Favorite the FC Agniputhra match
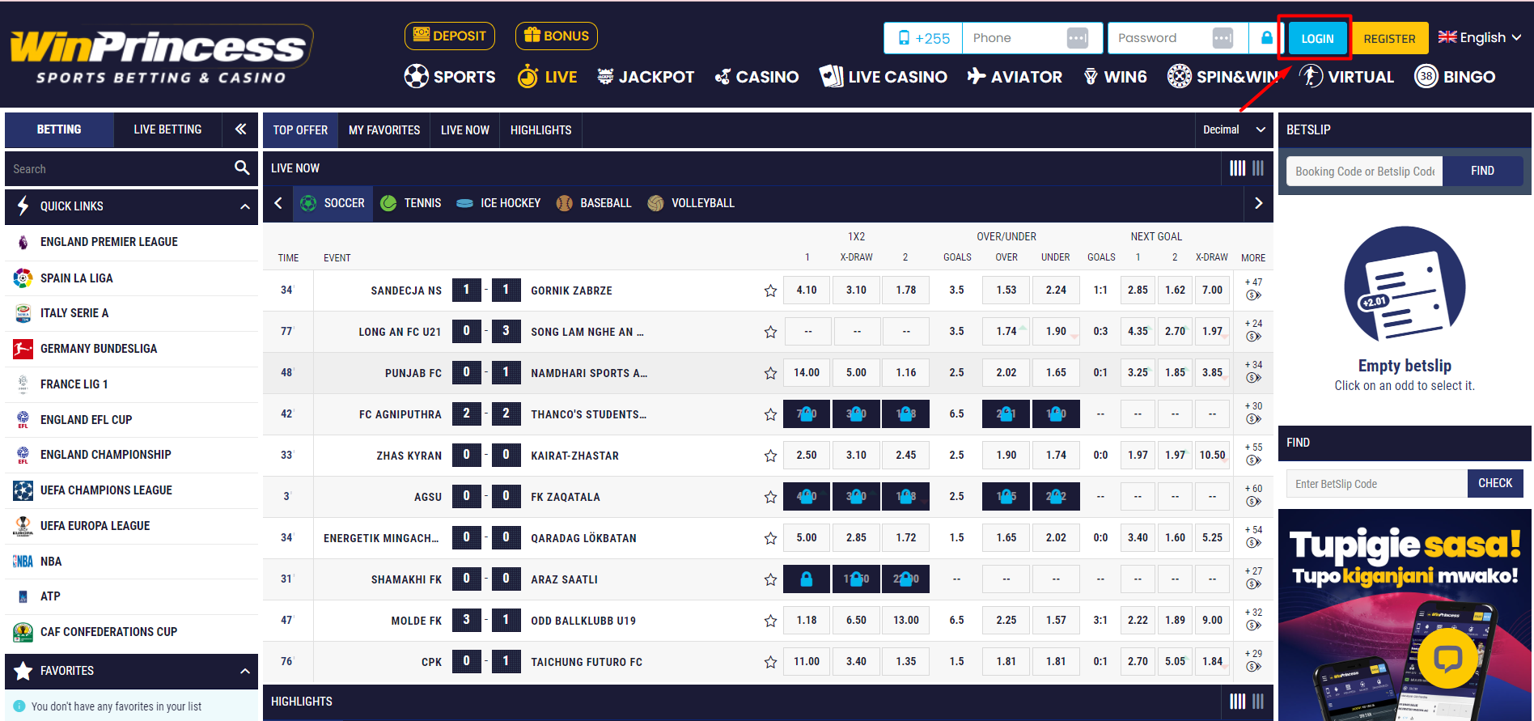Screen dimensions: 1534x721 click(x=770, y=414)
